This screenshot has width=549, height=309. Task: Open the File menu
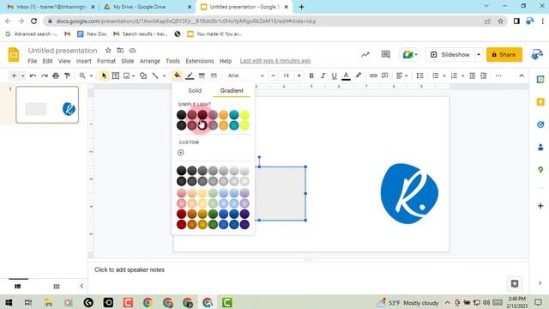click(33, 61)
